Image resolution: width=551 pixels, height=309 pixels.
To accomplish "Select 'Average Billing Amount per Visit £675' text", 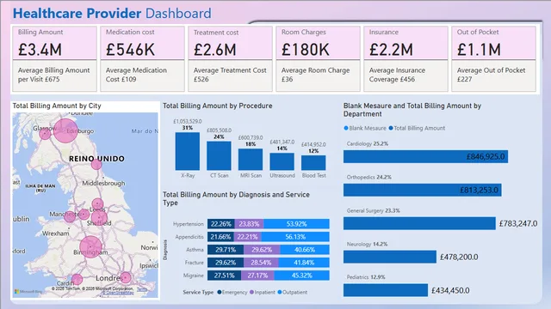I will 53,75.
